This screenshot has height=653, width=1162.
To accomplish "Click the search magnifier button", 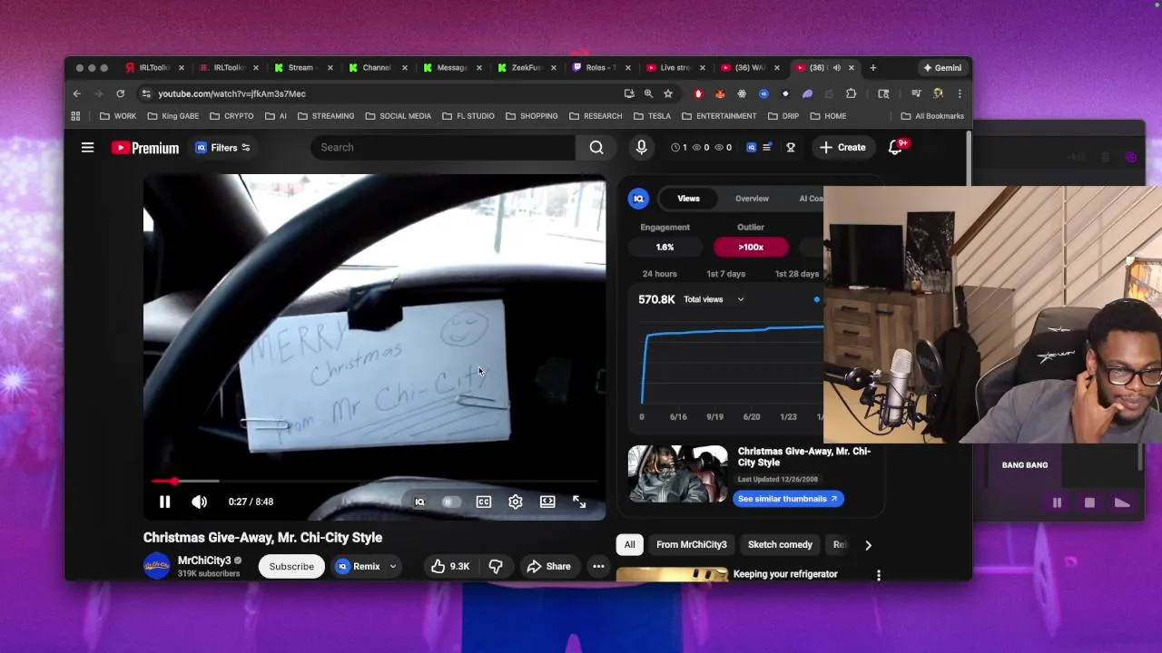I will [596, 147].
